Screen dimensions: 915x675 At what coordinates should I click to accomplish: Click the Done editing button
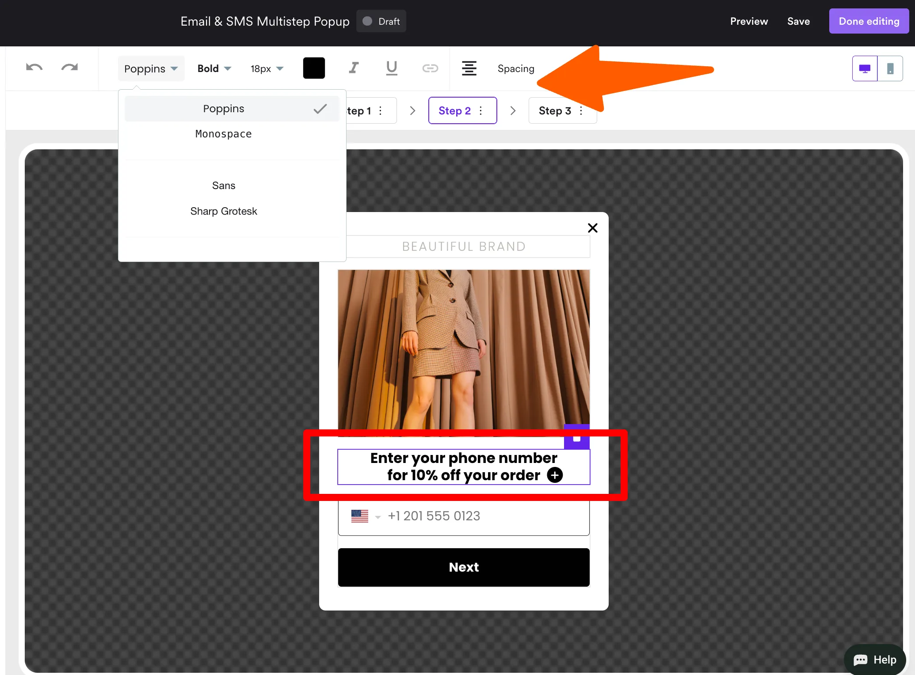tap(869, 21)
